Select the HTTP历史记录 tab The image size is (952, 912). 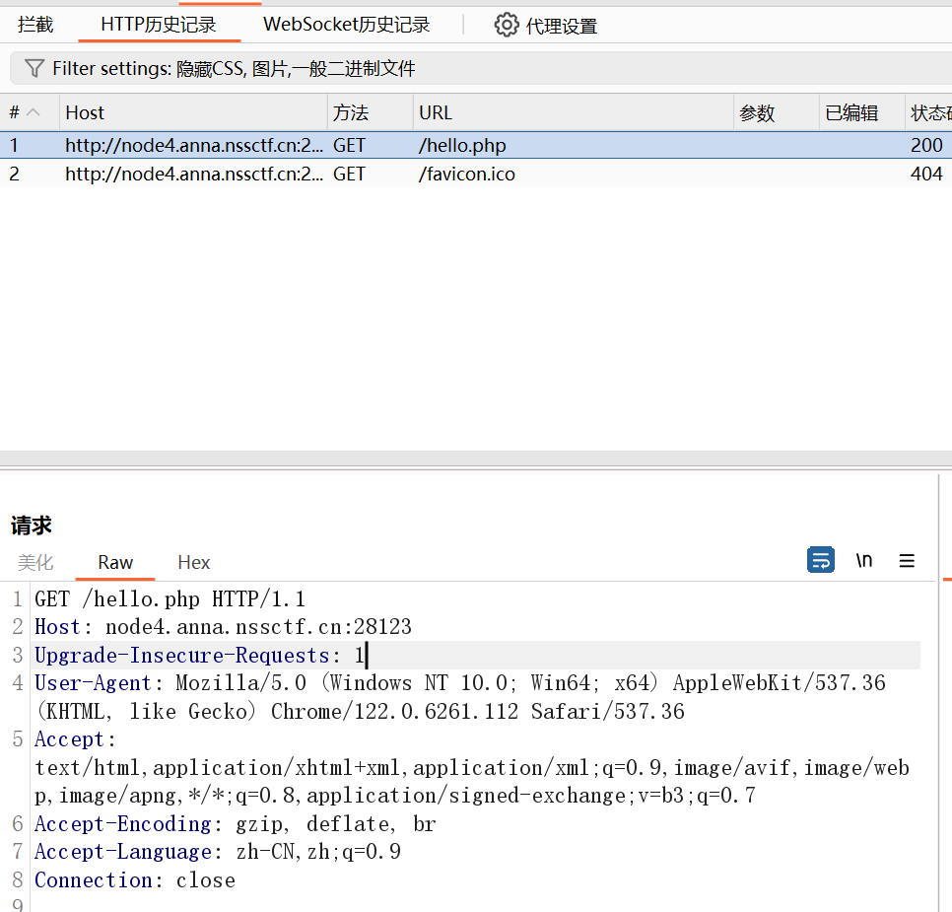[x=159, y=25]
